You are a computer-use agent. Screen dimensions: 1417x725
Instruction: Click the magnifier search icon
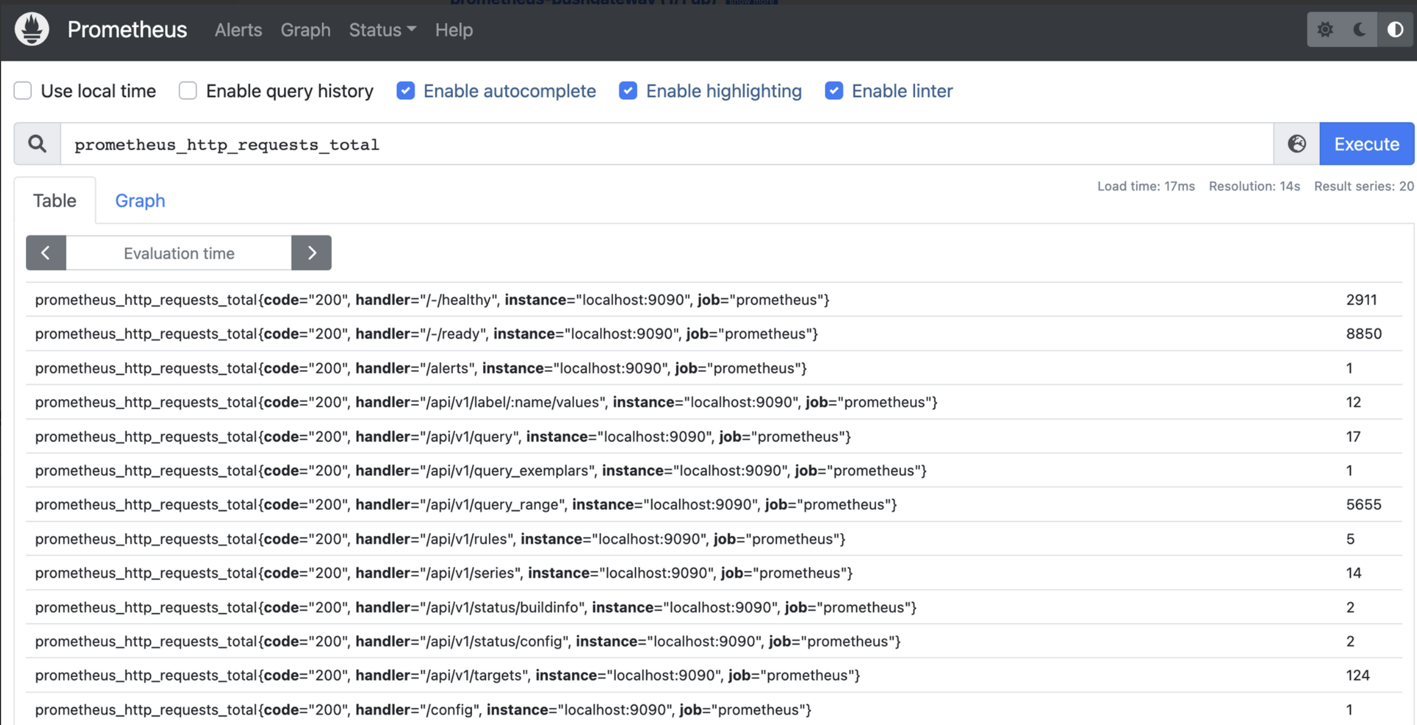37,144
